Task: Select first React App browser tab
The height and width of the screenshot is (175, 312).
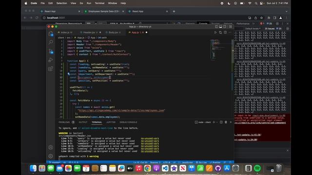Action: pyautogui.click(x=59, y=11)
